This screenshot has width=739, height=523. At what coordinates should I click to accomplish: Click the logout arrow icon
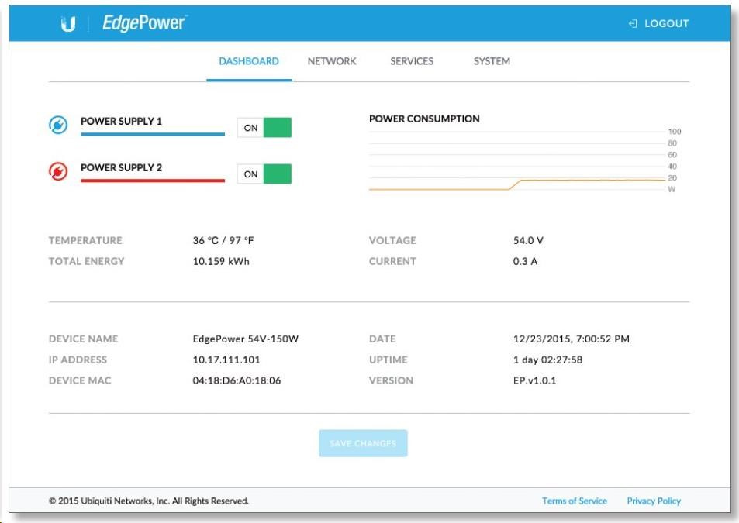tap(633, 24)
